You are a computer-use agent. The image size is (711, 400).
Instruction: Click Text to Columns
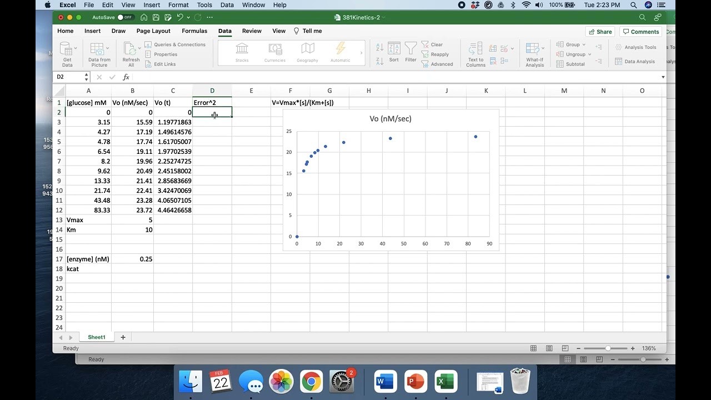coord(475,54)
